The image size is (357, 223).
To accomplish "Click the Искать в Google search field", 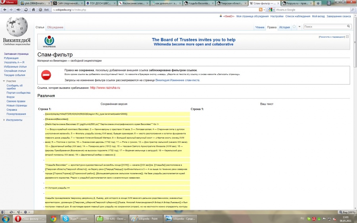I will click(x=313, y=10).
